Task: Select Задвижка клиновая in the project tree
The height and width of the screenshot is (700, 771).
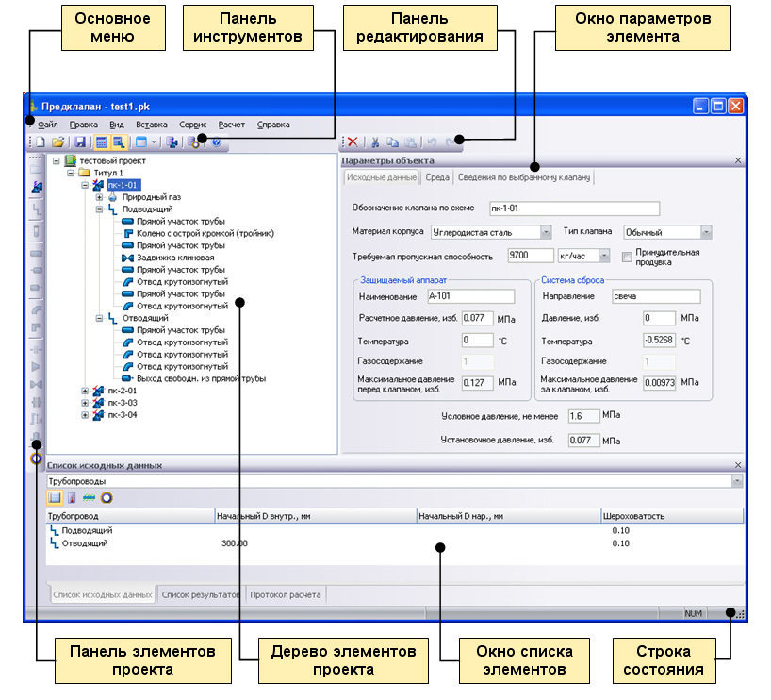Action: 174,258
